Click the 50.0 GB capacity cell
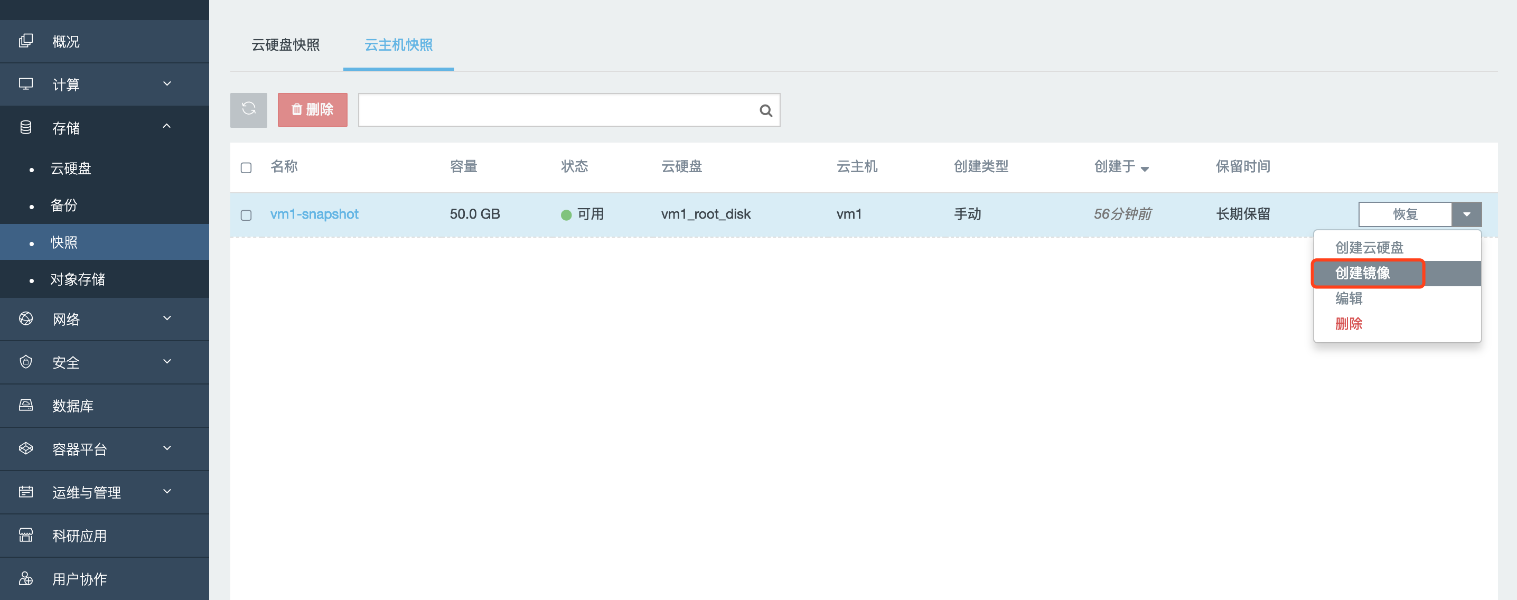This screenshot has height=600, width=1517. pos(475,214)
